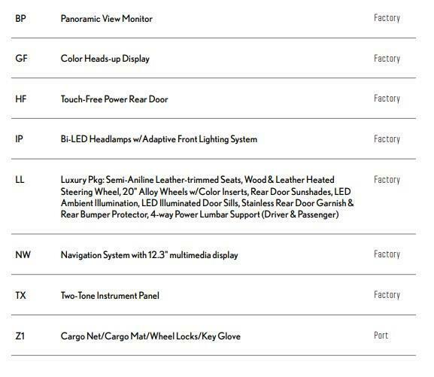
Task: Click the HF option code
Action: click(21, 99)
